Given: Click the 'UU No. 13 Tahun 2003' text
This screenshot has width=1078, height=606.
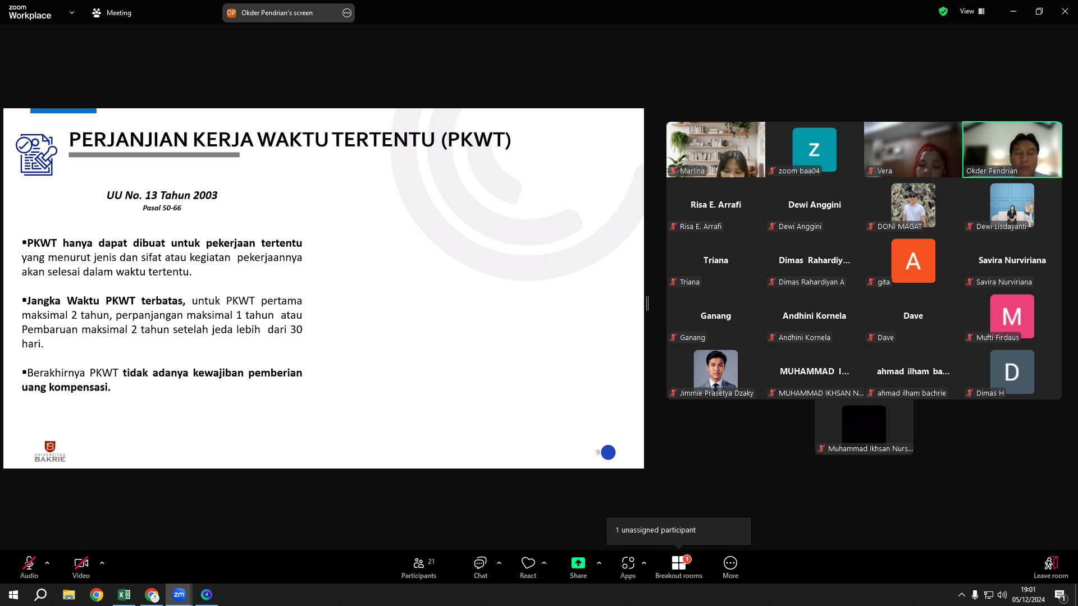Looking at the screenshot, I should click(x=162, y=195).
